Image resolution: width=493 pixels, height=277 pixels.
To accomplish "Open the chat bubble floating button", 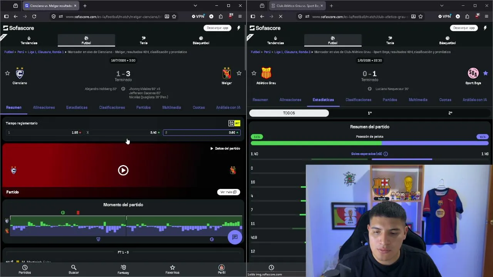I will pyautogui.click(x=235, y=237).
